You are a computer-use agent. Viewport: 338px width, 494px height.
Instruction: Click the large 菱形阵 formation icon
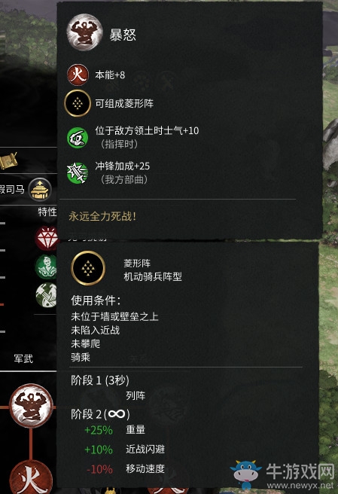pos(88,268)
